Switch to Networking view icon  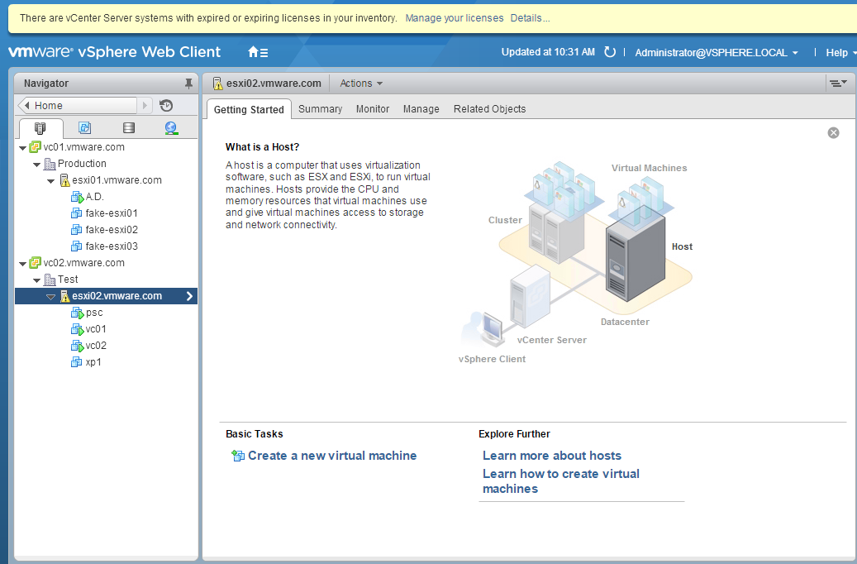pos(171,128)
